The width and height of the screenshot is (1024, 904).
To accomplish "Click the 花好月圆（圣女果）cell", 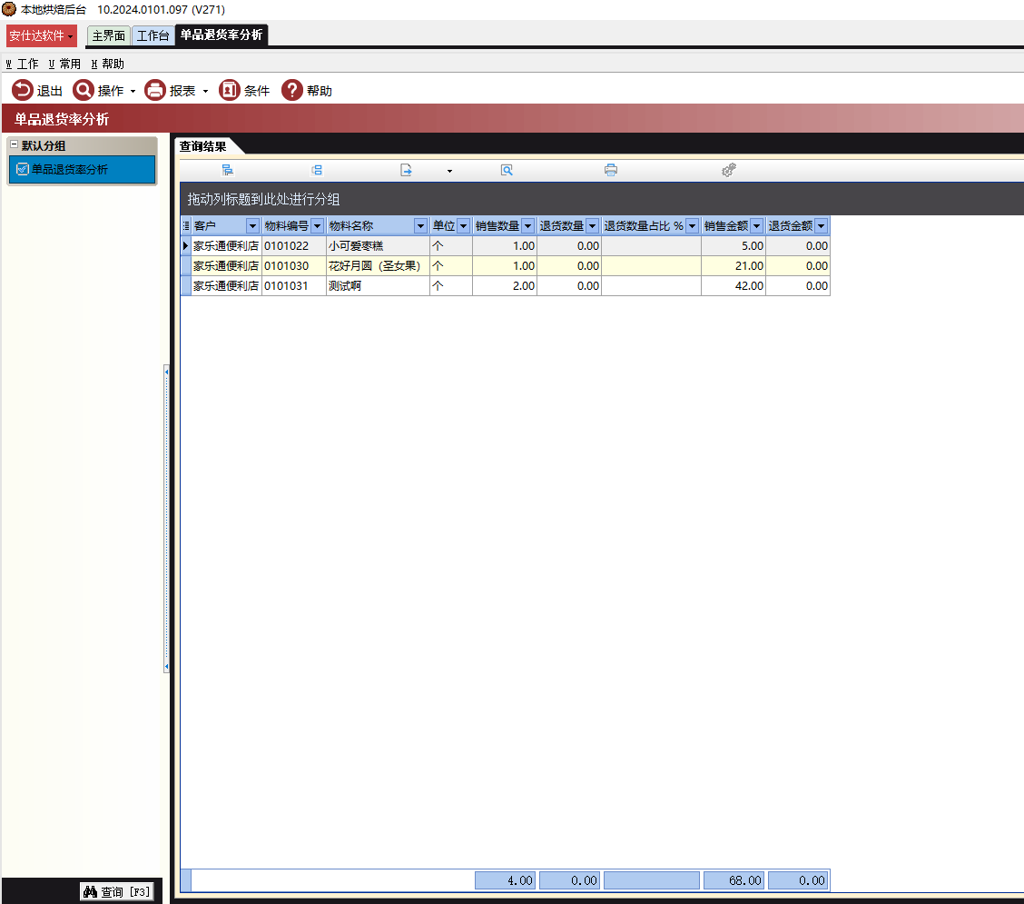I will [378, 266].
